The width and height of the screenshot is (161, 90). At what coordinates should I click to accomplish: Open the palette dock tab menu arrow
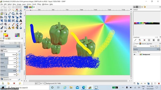pos(160,7)
